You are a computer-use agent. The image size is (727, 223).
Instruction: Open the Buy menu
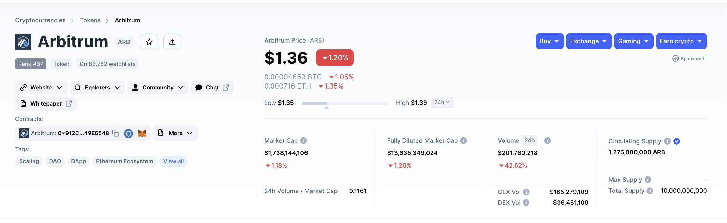549,41
